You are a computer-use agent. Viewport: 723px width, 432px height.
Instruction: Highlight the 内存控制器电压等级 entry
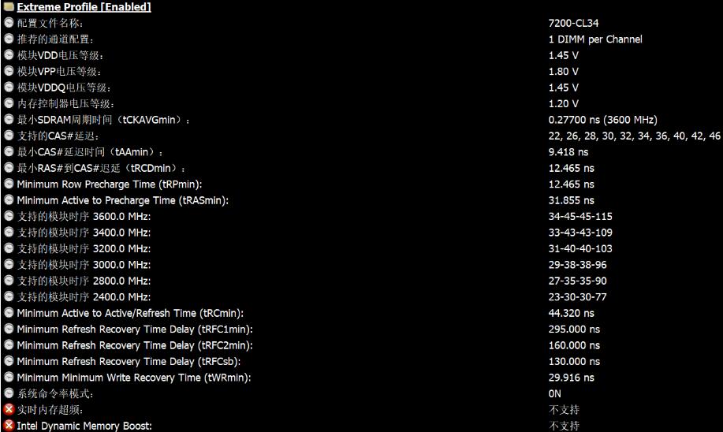tap(65, 103)
